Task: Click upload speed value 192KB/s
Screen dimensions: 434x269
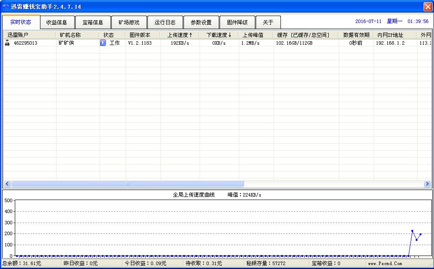Action: (180, 43)
